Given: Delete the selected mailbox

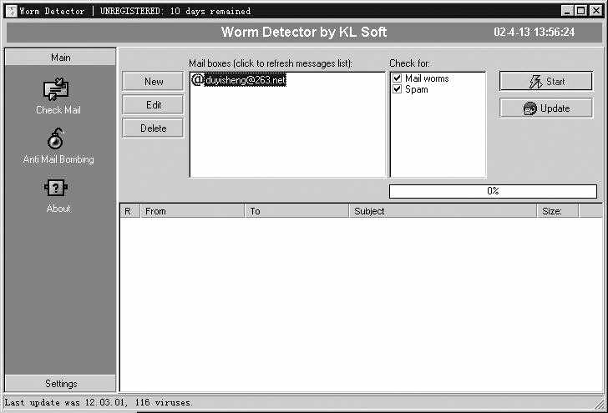Looking at the screenshot, I should [153, 128].
